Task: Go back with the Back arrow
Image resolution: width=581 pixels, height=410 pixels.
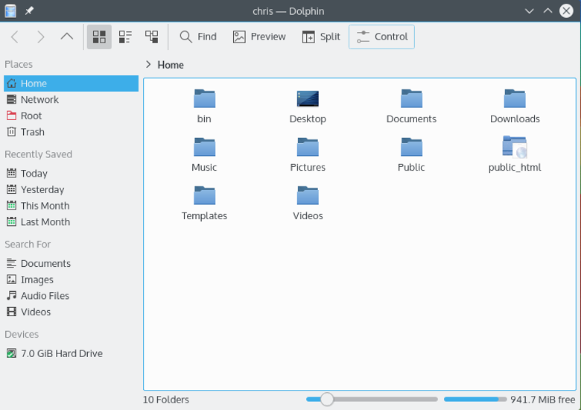Action: pyautogui.click(x=15, y=37)
